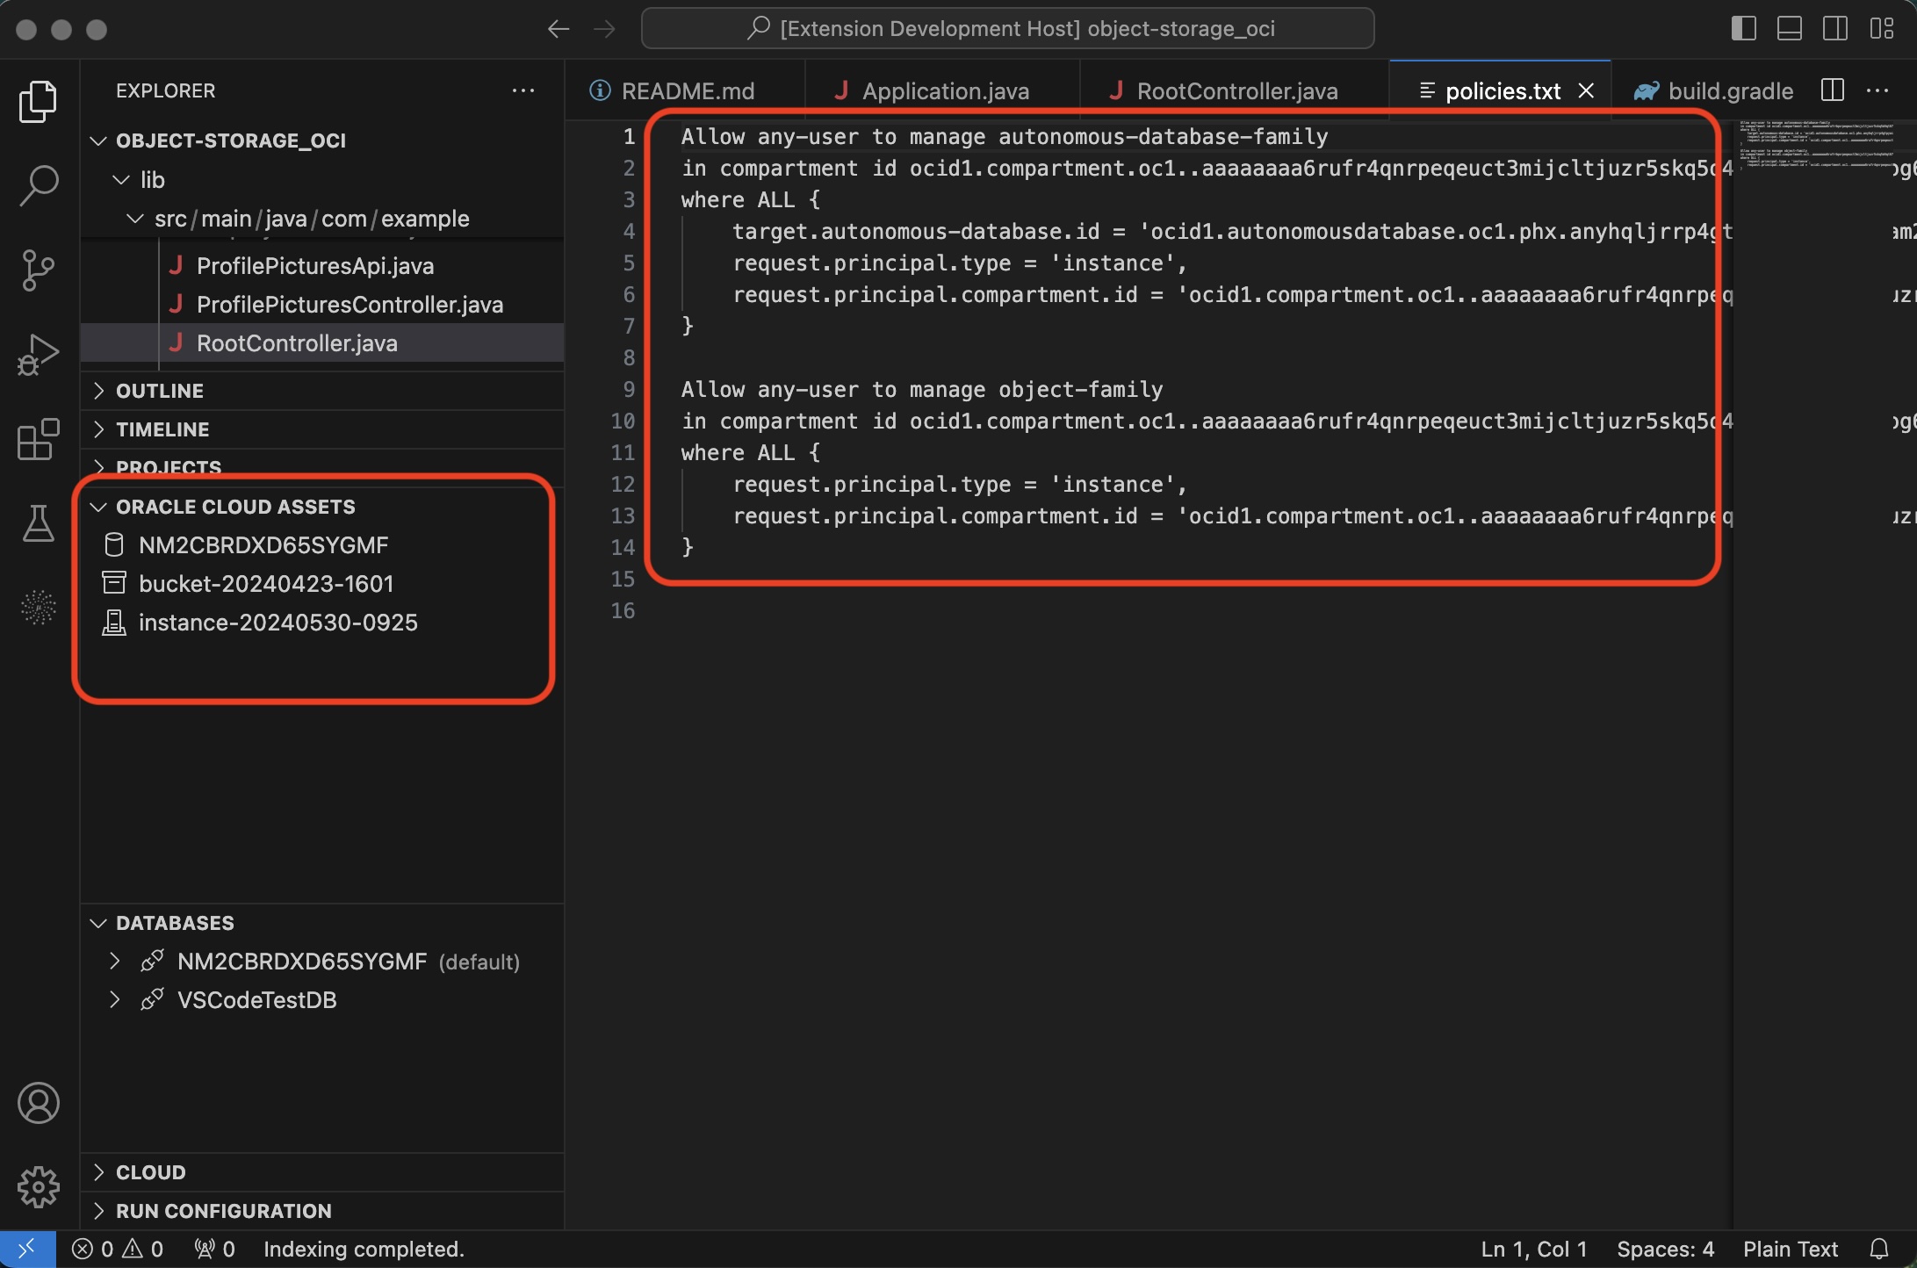Toggle the secondary sidebar visibility
Image resolution: width=1917 pixels, height=1268 pixels.
pyautogui.click(x=1834, y=28)
